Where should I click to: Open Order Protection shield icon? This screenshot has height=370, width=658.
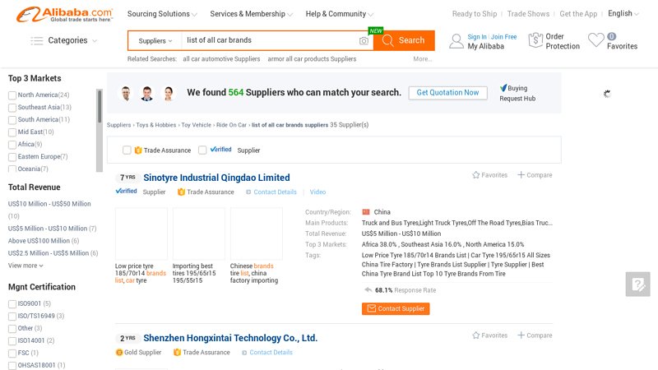535,40
